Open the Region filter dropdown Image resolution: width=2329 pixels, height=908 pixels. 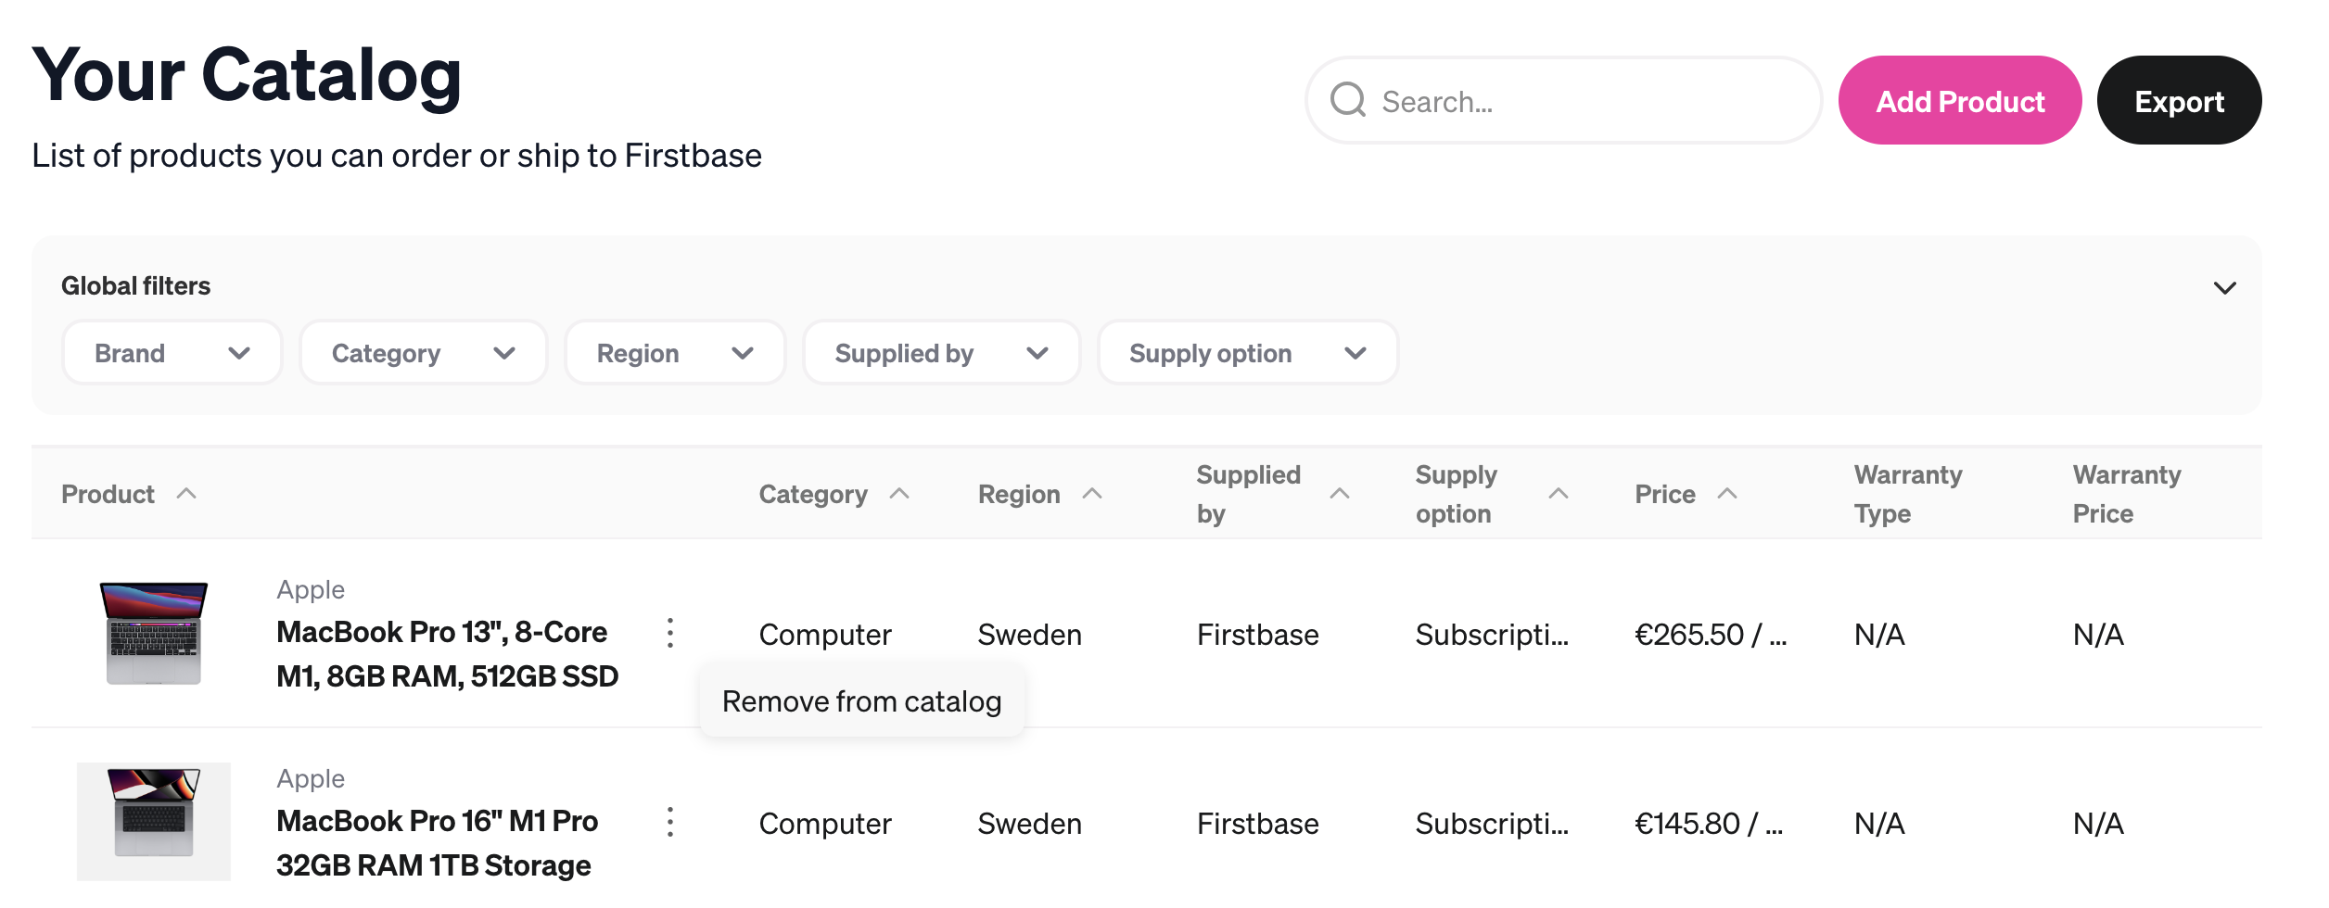click(675, 353)
